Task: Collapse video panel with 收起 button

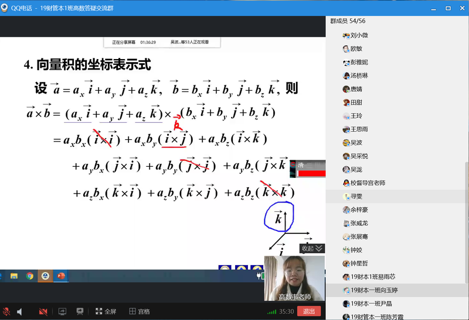Action: (x=312, y=249)
